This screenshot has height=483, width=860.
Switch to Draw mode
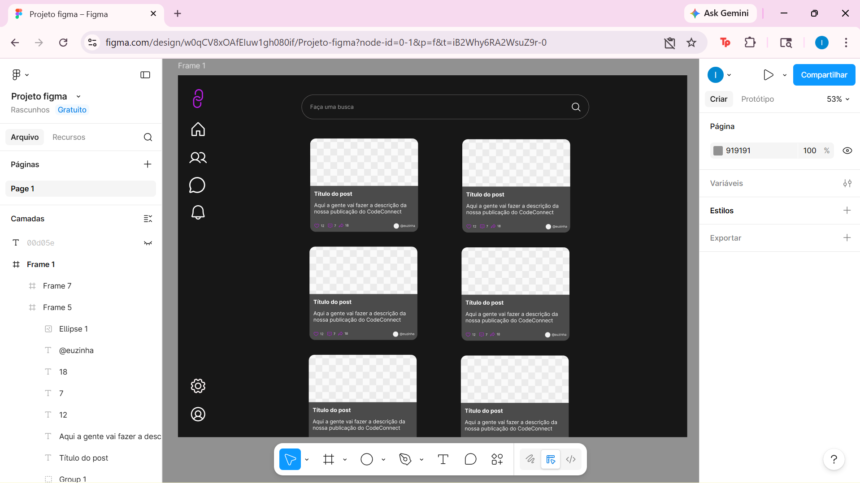click(530, 459)
